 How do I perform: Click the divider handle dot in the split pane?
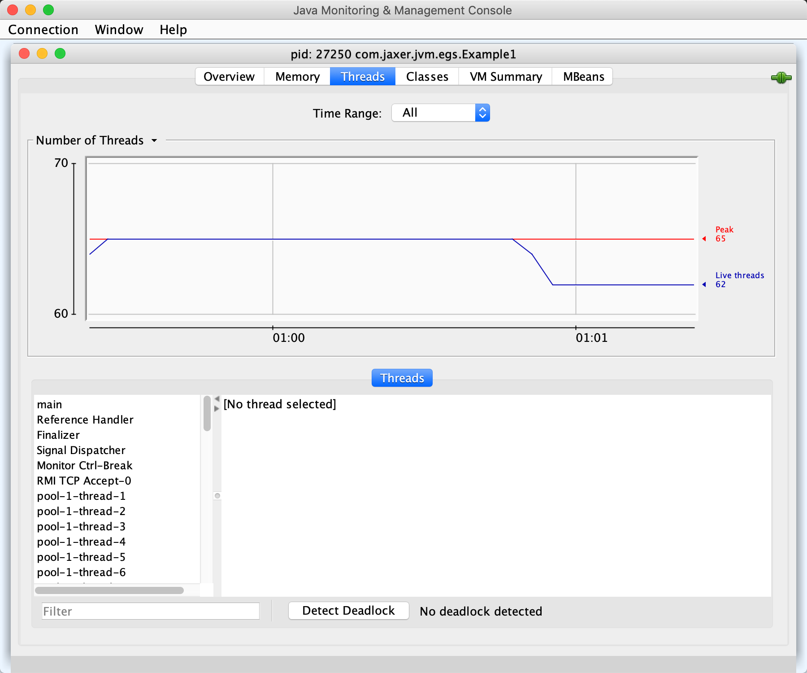coord(217,496)
